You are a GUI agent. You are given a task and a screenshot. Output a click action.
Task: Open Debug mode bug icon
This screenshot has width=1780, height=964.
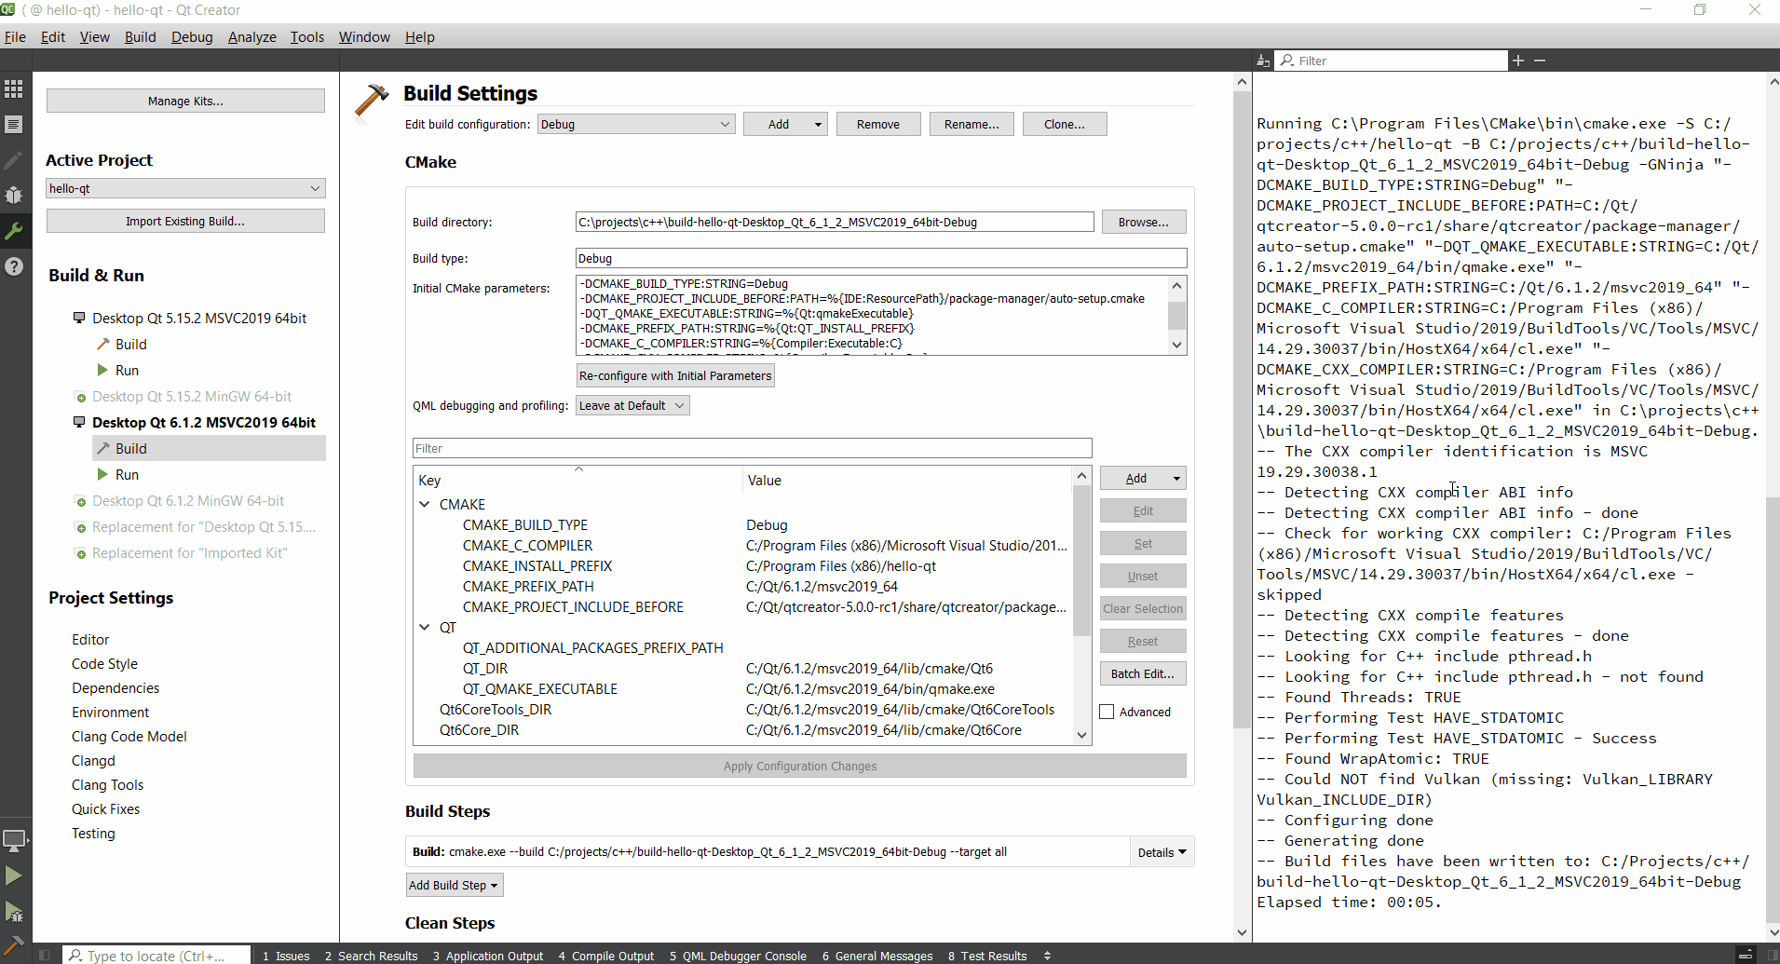[14, 196]
